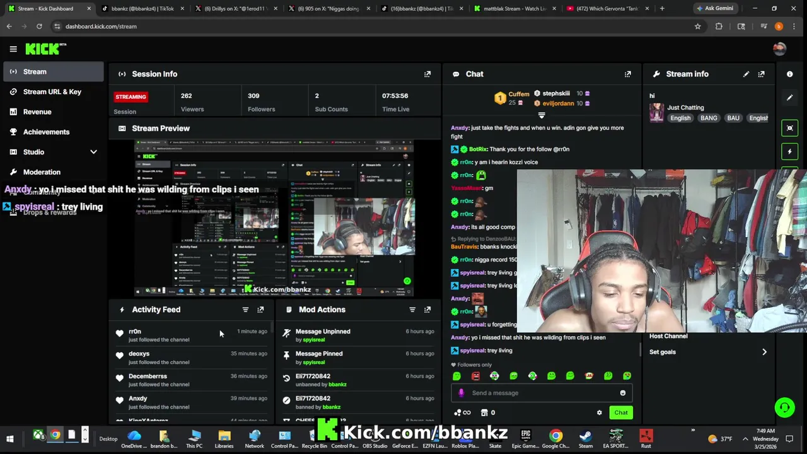Open chat settings gear icon

[599, 412]
